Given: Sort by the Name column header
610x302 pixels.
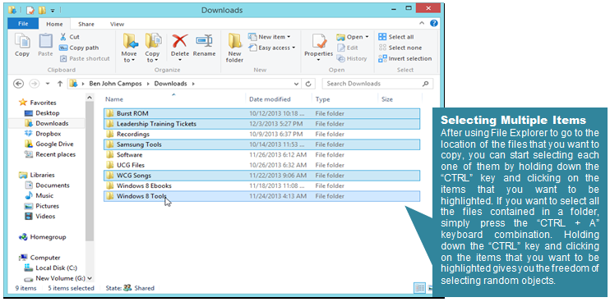Looking at the screenshot, I should [x=174, y=99].
